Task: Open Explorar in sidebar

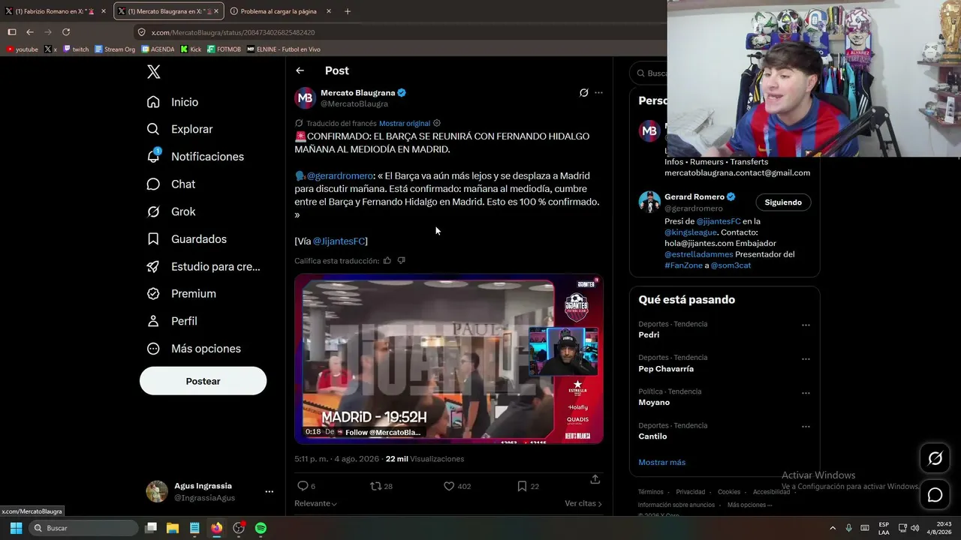Action: pyautogui.click(x=180, y=129)
